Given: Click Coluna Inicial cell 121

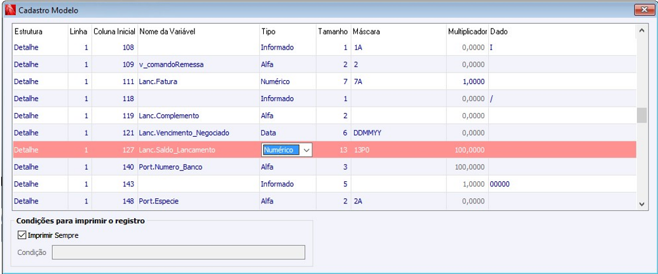Looking at the screenshot, I should [114, 133].
